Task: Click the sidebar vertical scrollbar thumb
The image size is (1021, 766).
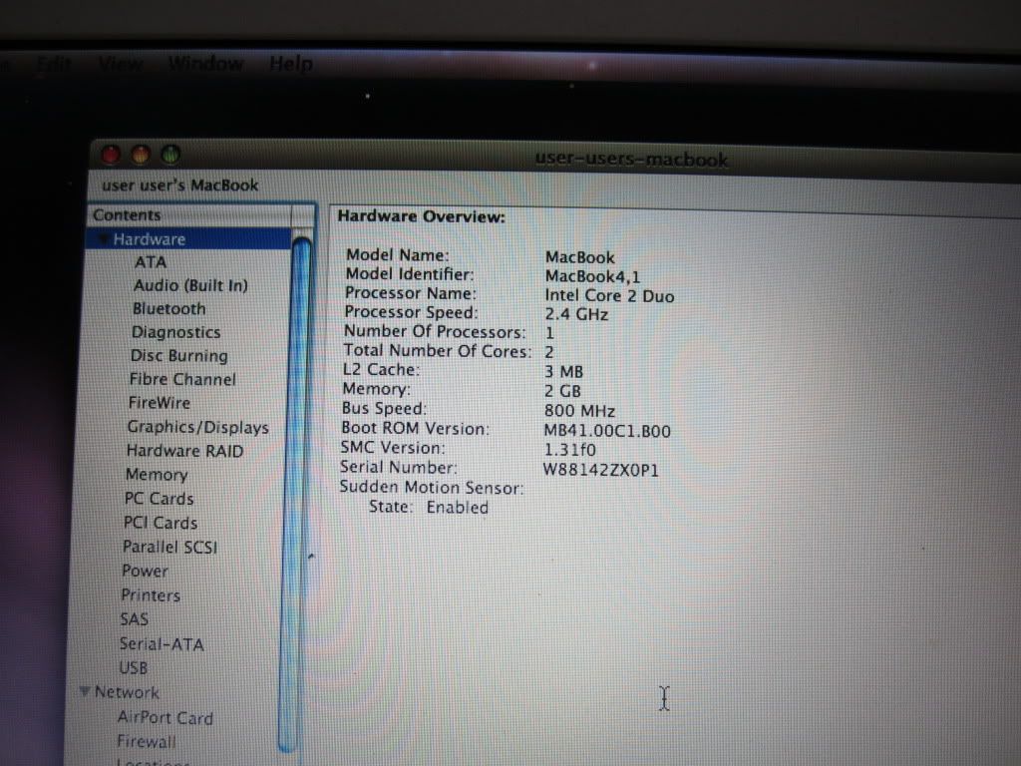Action: (x=293, y=495)
